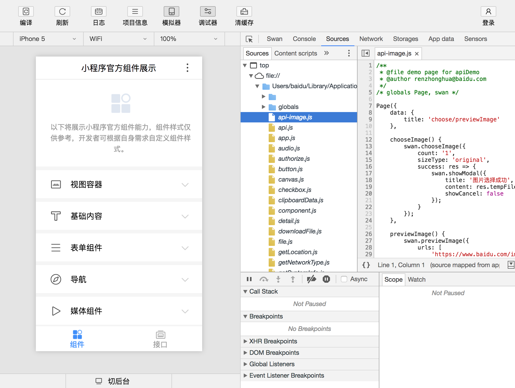
Task: Expand the 导航 list item
Action: point(119,280)
